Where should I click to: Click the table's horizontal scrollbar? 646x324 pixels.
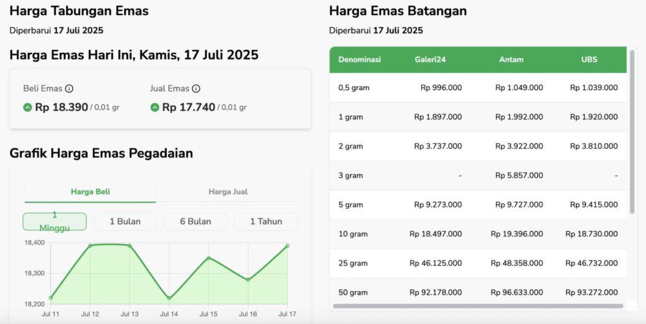pyautogui.click(x=478, y=306)
